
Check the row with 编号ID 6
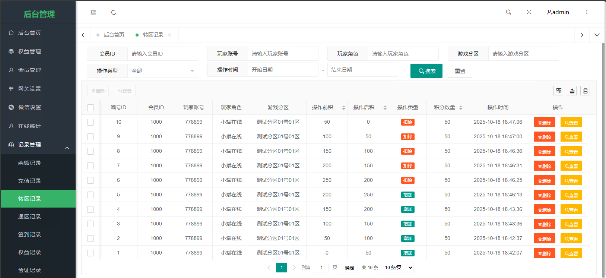[x=91, y=180]
